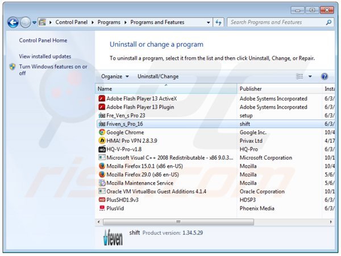Expand the address bar history dropdown
341x256 pixels.
(209, 22)
